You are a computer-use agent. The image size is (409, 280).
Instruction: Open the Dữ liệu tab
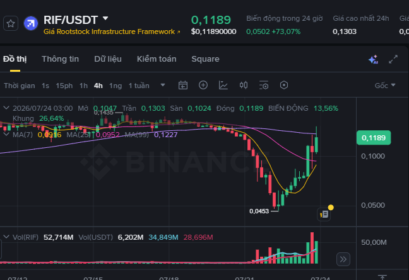108,59
